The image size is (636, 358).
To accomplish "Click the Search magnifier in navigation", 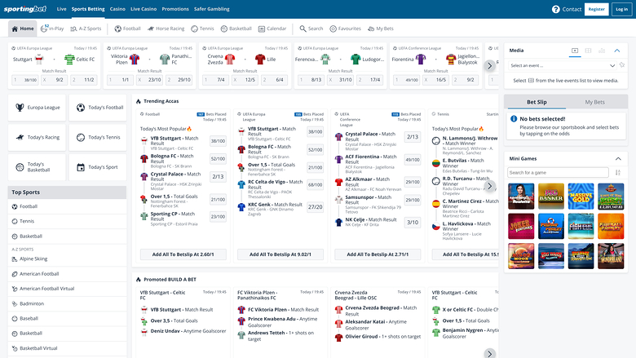I will 311,29.
